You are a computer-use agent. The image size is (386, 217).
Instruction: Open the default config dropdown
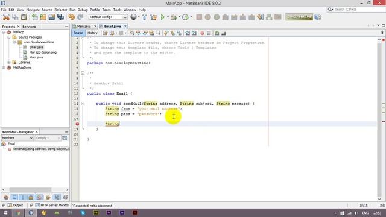point(108,17)
